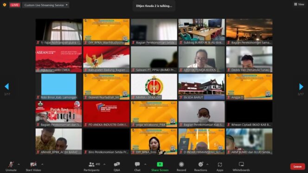Viewport: 308px width, 173px height.
Task: Expand the arrow next to Participants
Action: click(104, 164)
